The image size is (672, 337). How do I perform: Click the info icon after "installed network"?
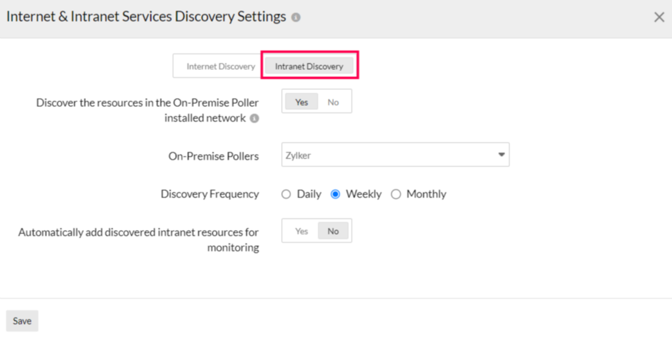point(254,119)
